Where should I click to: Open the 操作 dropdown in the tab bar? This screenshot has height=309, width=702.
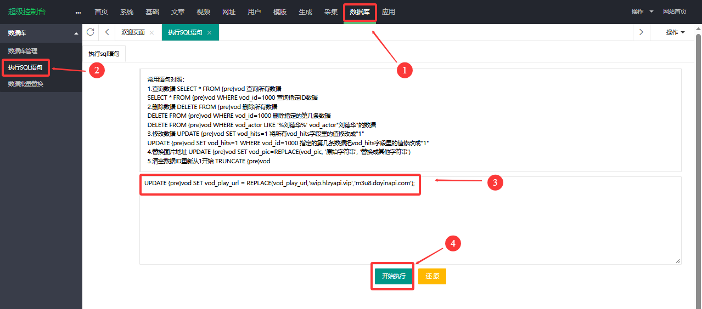coord(675,32)
